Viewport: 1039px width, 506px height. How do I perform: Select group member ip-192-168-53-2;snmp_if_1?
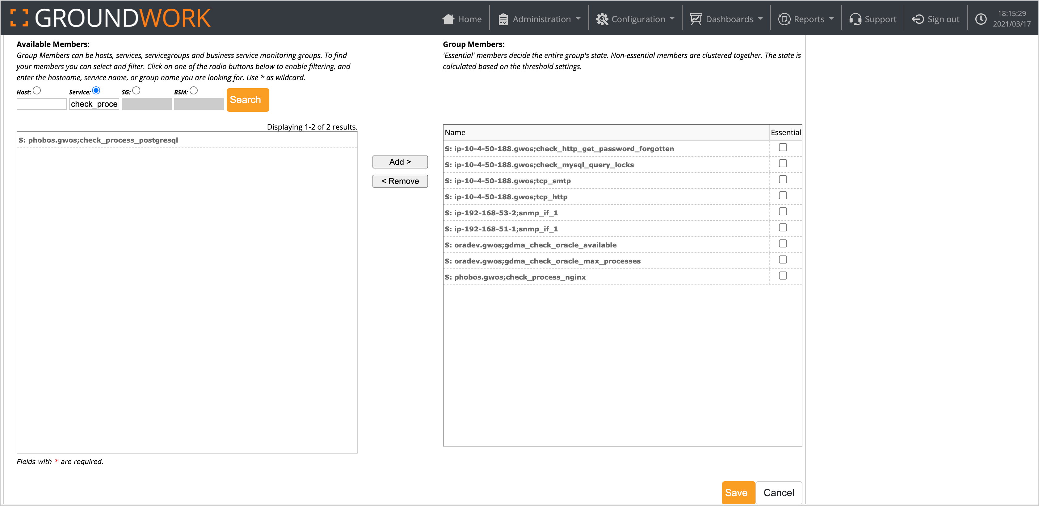606,213
